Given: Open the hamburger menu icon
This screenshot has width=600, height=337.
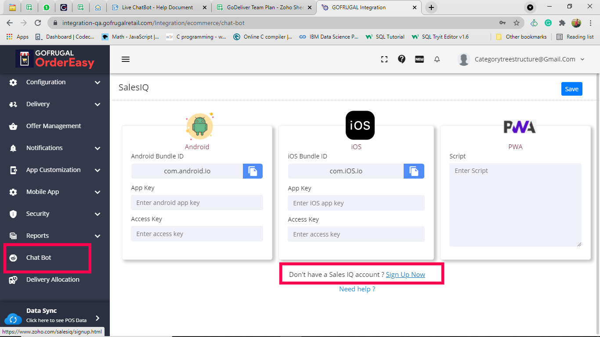Looking at the screenshot, I should [126, 59].
